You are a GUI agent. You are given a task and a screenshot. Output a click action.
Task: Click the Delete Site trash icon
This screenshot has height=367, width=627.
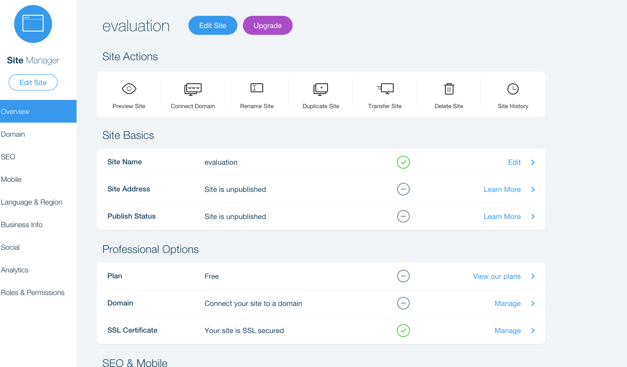point(449,89)
